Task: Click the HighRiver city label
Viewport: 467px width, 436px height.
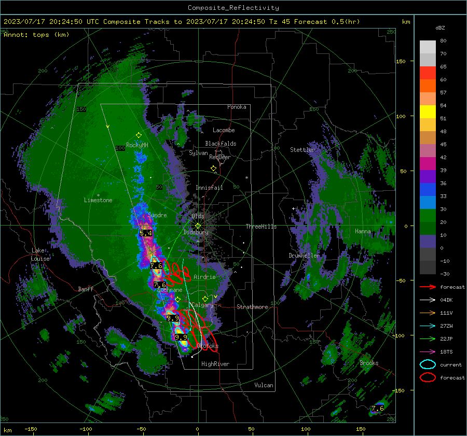Action: click(x=215, y=364)
